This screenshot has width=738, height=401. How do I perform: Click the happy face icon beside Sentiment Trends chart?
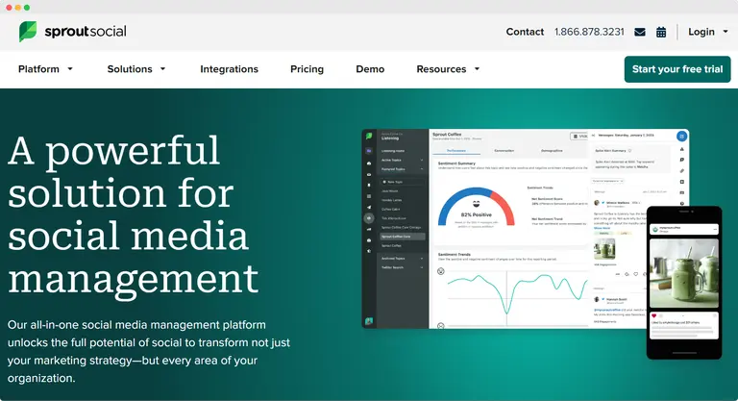[440, 271]
